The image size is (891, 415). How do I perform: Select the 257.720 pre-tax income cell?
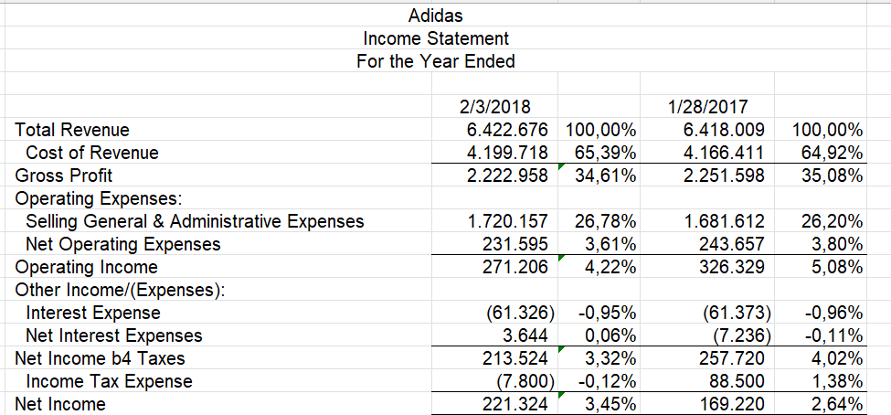coord(731,358)
